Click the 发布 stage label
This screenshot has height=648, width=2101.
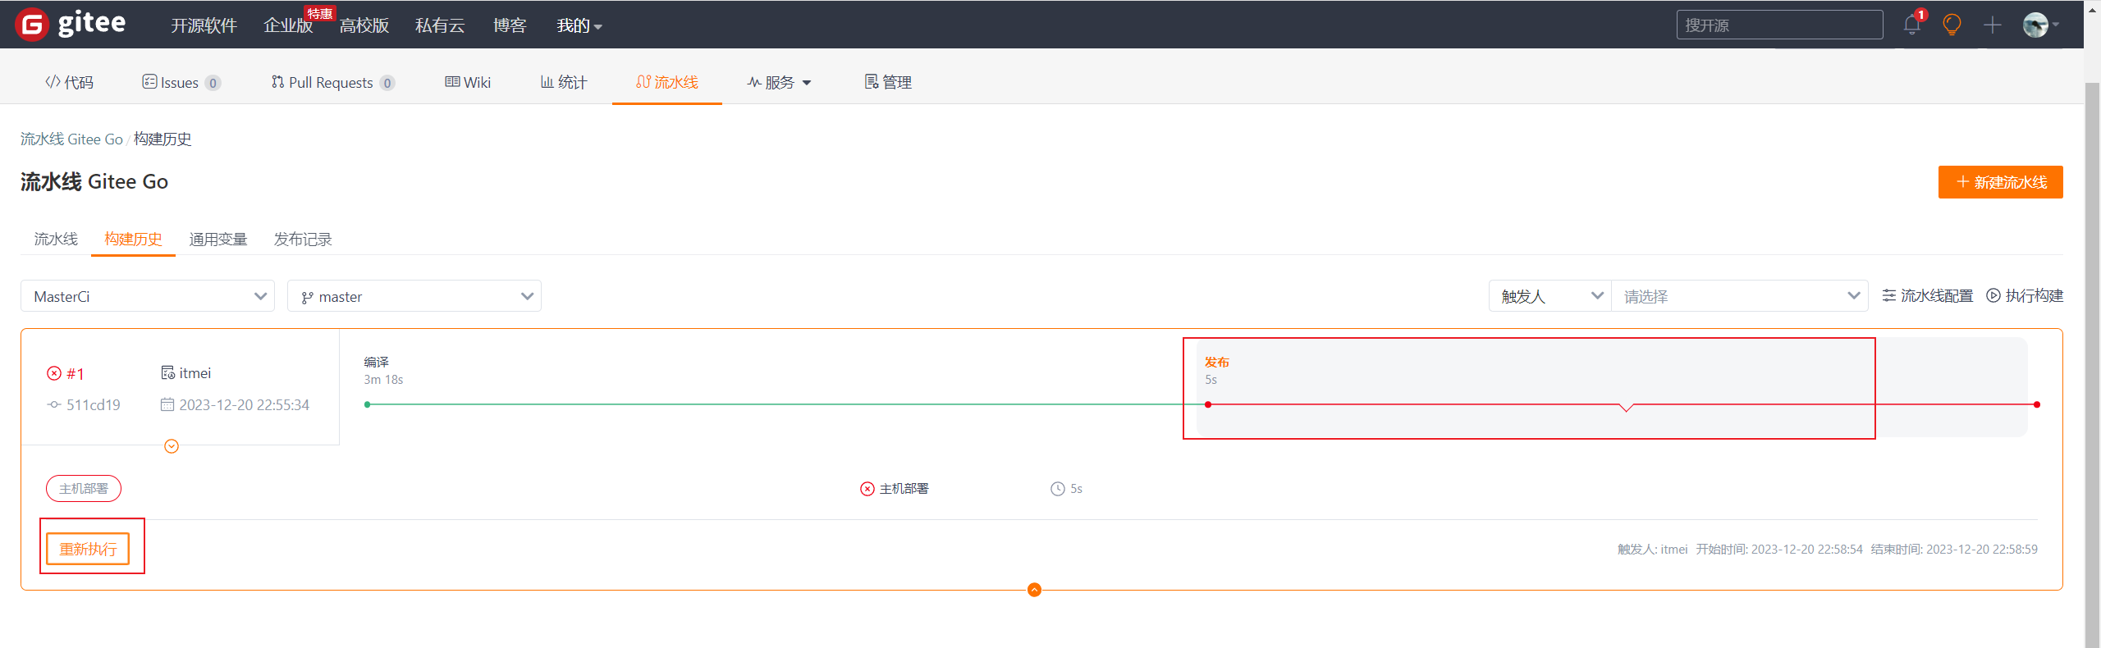pyautogui.click(x=1217, y=362)
